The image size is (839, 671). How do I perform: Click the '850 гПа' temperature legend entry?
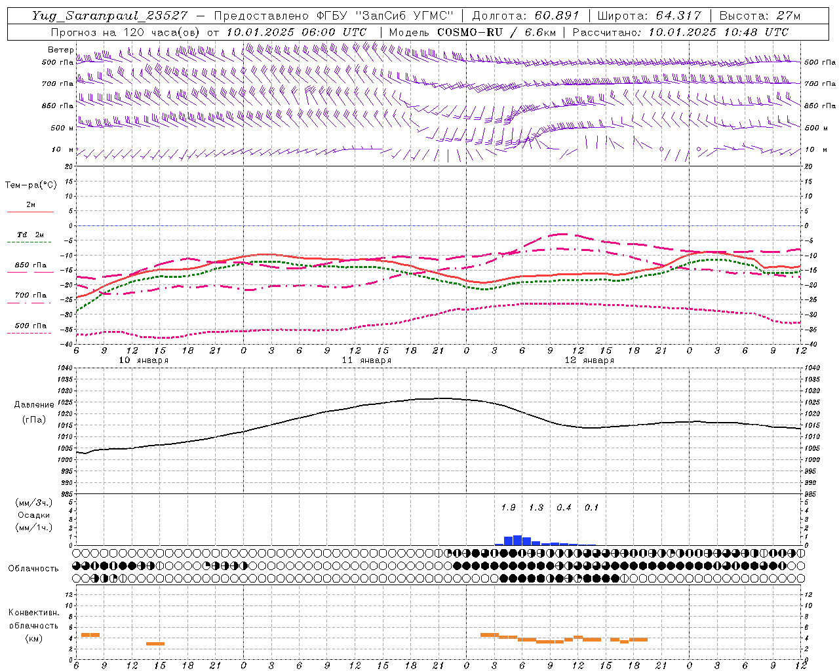pos(31,265)
